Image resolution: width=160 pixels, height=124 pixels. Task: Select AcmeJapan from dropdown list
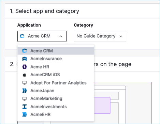pos(56,91)
